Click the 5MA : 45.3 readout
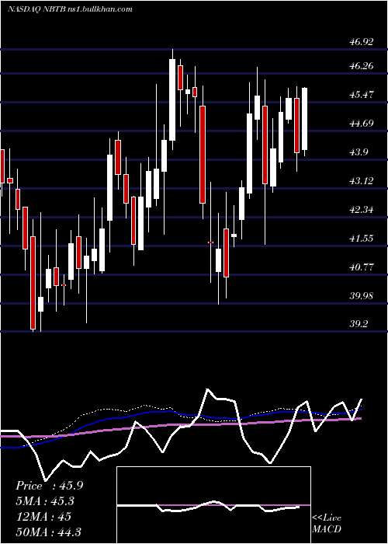This screenshot has height=544, width=388. point(45,501)
